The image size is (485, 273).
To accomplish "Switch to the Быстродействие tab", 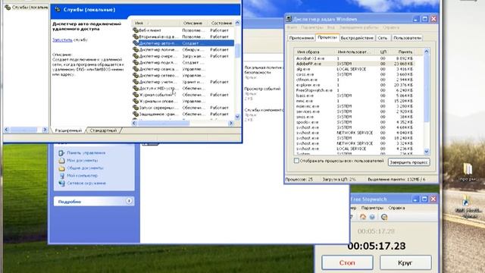I will (357, 38).
